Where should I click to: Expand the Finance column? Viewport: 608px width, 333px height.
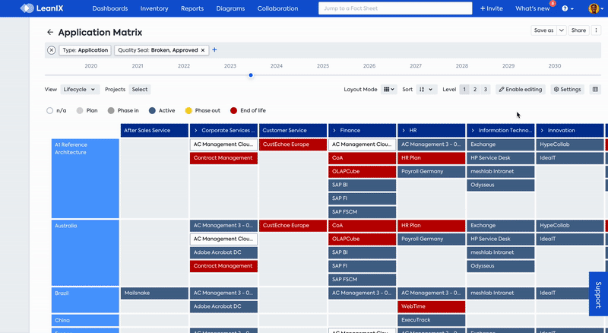(334, 131)
